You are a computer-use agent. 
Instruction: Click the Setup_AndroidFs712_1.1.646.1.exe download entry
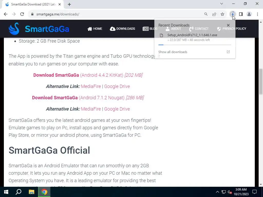pyautogui.click(x=195, y=37)
